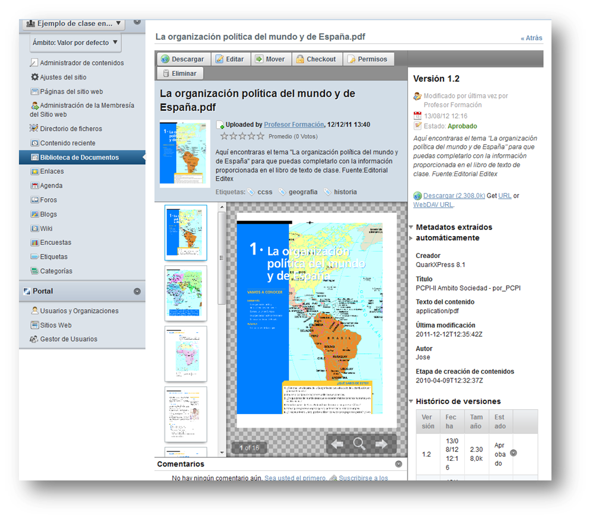Click the Checkout lock button
The height and width of the screenshot is (519, 590).
pos(316,59)
